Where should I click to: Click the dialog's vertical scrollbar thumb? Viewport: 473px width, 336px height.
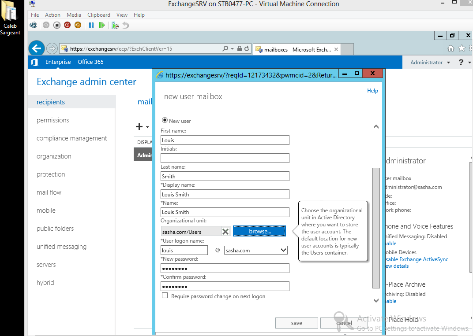click(x=376, y=228)
